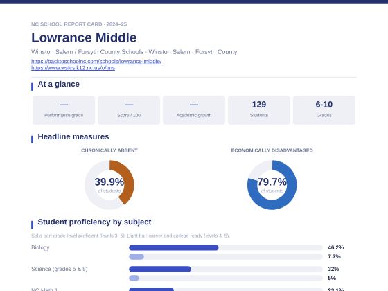
Task: Click the Science (grades 5 & 8) label
Action: pos(60,269)
